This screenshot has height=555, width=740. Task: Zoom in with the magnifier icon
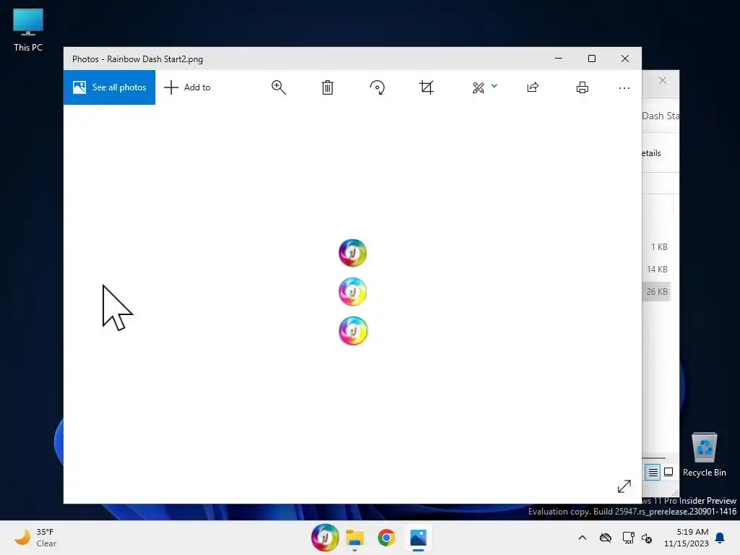pos(278,87)
